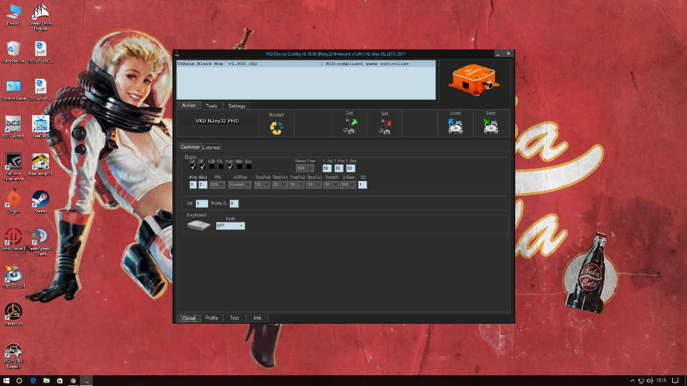Select the Action tab

(189, 105)
